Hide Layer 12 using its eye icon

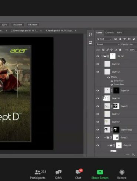pyautogui.click(x=98, y=64)
